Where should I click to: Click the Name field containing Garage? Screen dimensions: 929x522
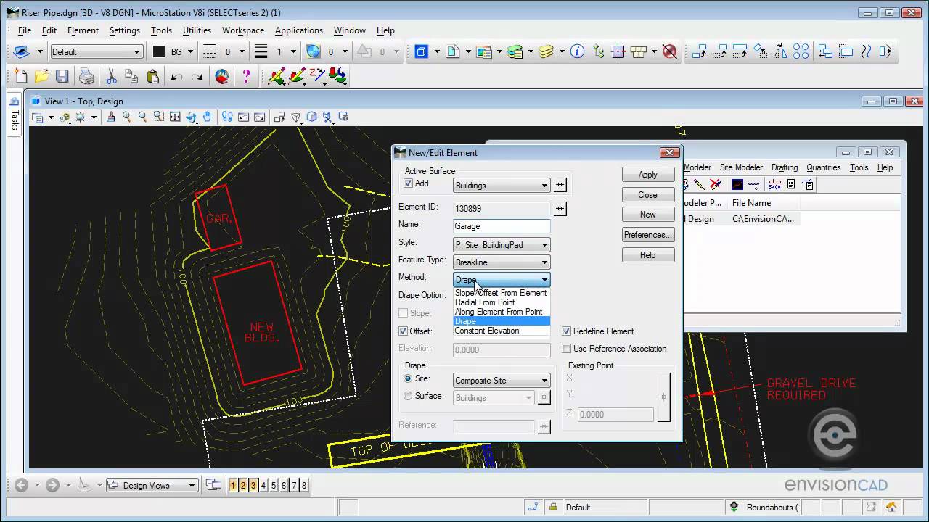point(502,226)
